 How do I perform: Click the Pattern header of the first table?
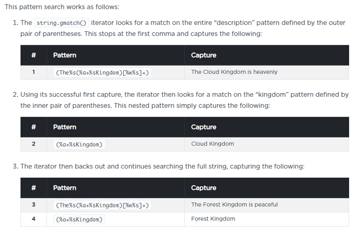click(65, 55)
